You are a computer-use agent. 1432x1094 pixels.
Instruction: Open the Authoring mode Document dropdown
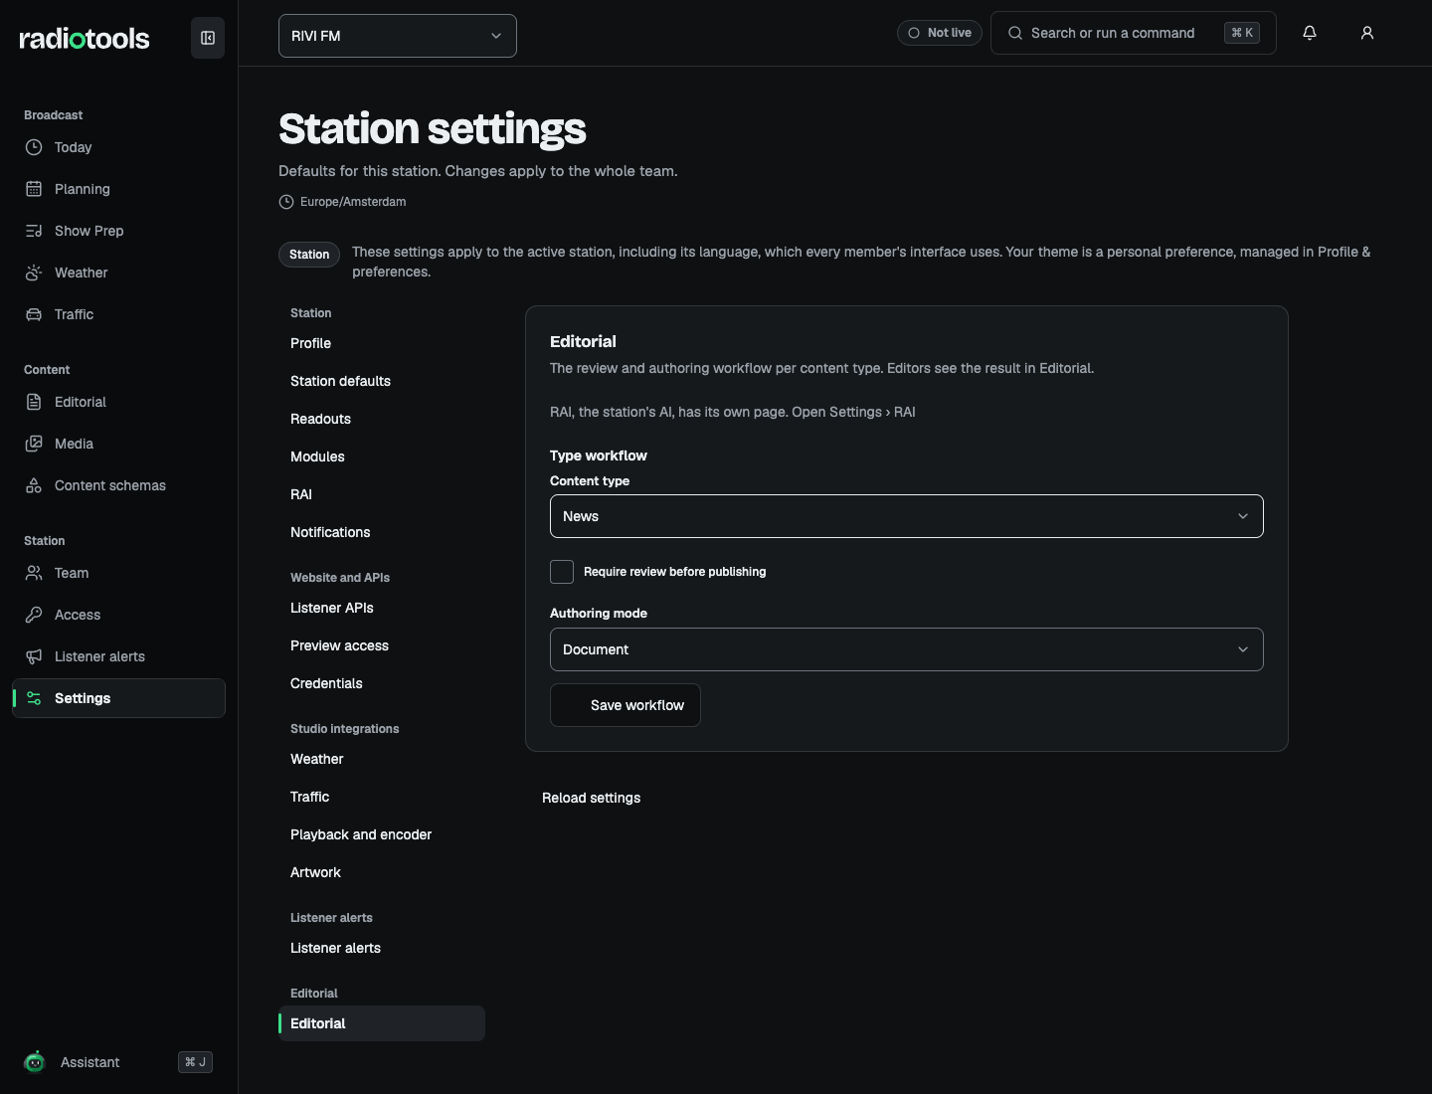pos(907,649)
